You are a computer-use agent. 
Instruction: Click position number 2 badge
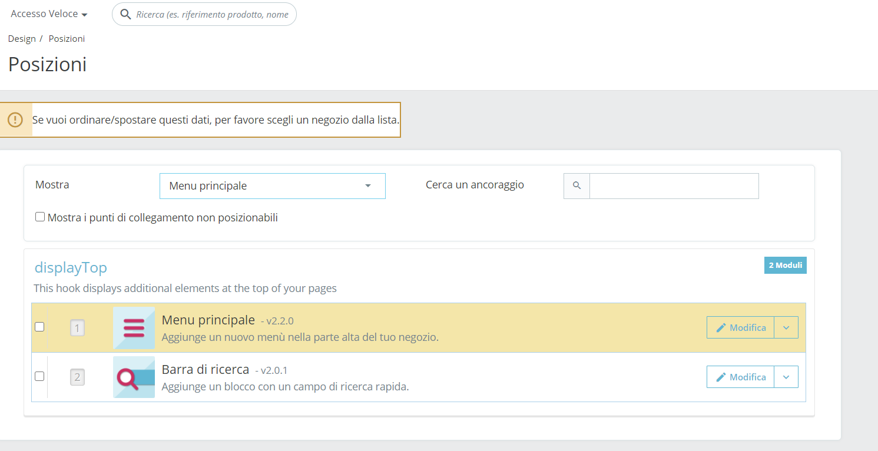(77, 377)
